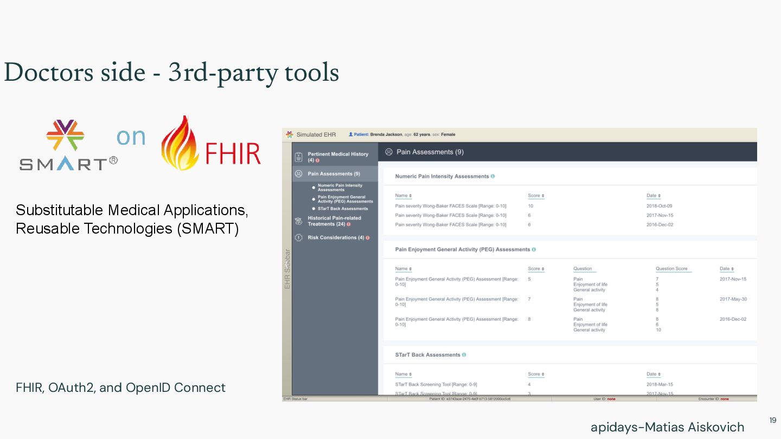Click FHIR, OAuth2, and OpenID Connect text
The image size is (781, 439).
(120, 388)
